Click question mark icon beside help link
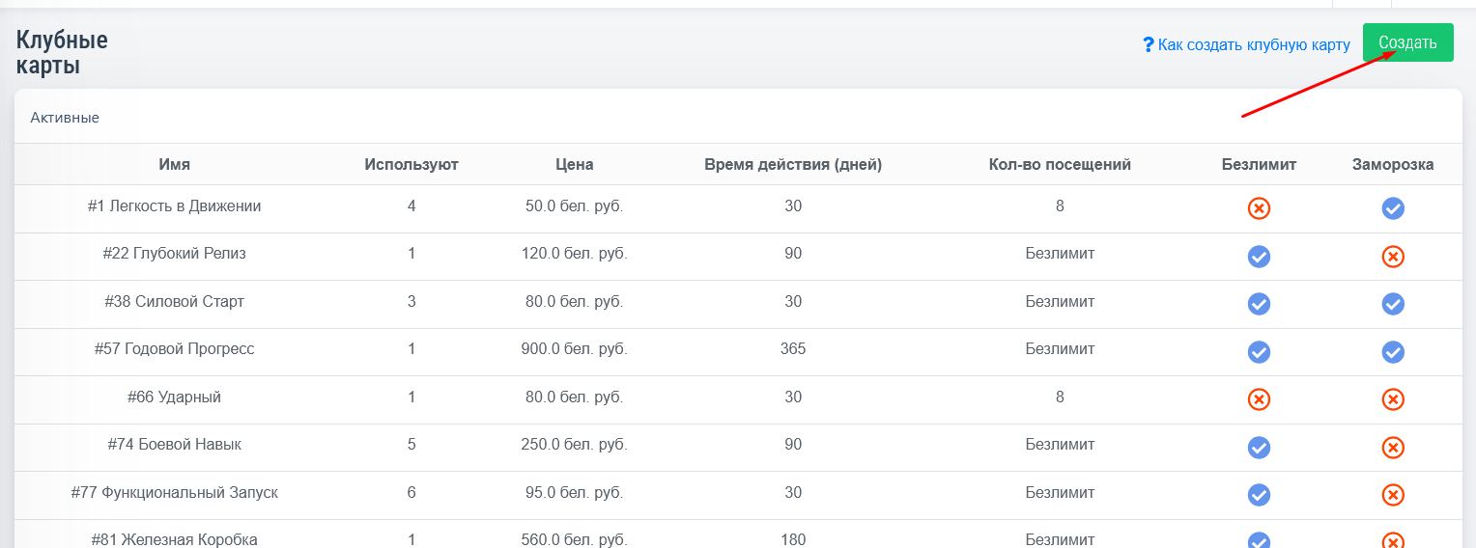Screen dimensions: 1476x548 pyautogui.click(x=1149, y=44)
